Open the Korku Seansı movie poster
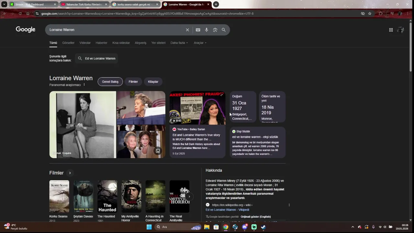 click(59, 196)
